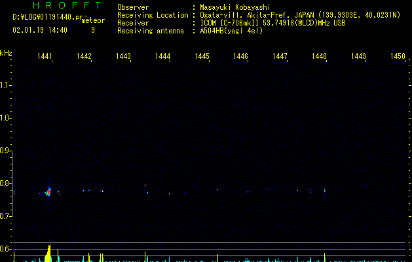The height and width of the screenshot is (262, 412).
Task: Click the HROFFT title text
Action: click(67, 5)
